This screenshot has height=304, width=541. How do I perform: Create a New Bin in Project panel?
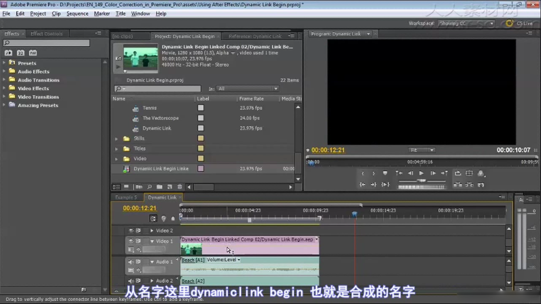159,187
